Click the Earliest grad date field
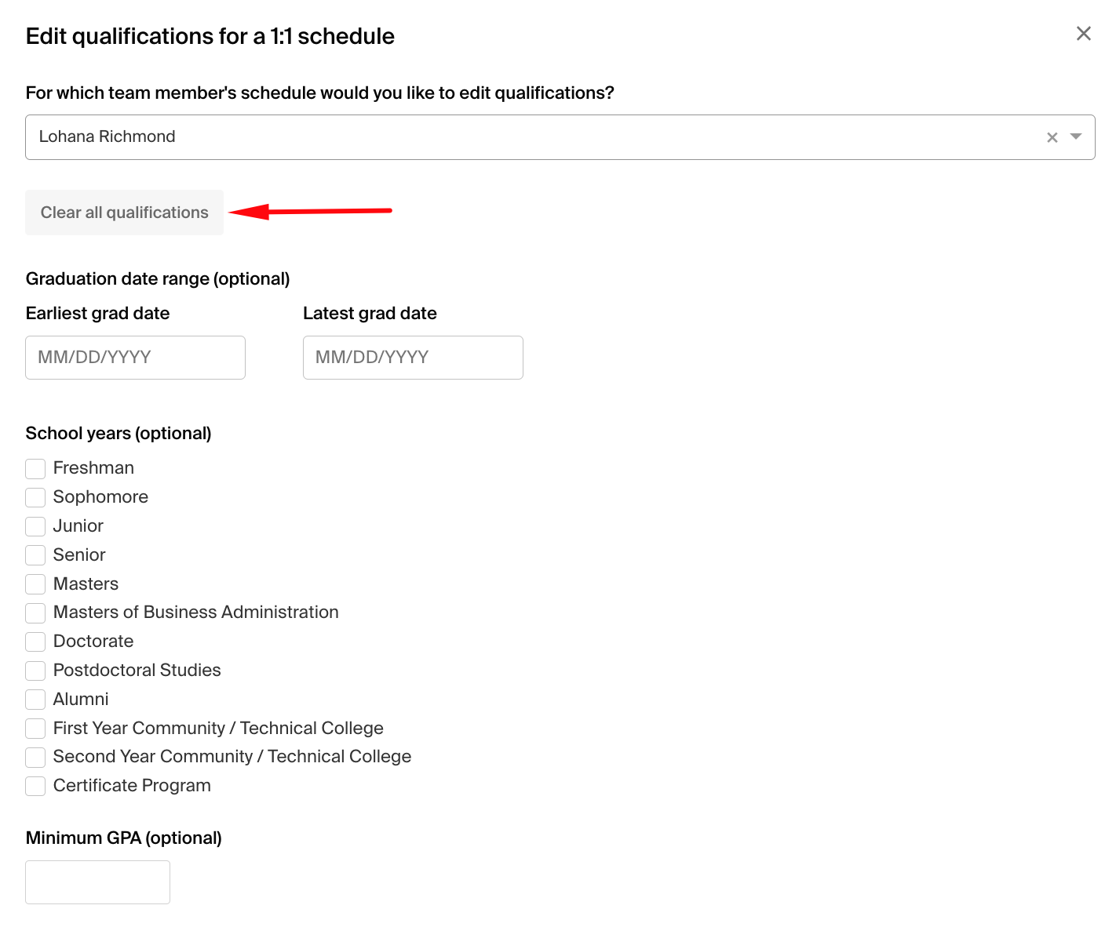1116x927 pixels. (x=135, y=357)
